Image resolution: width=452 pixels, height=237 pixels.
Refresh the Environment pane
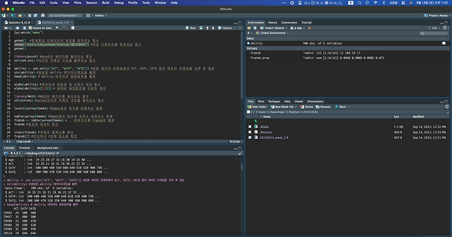pos(445,28)
